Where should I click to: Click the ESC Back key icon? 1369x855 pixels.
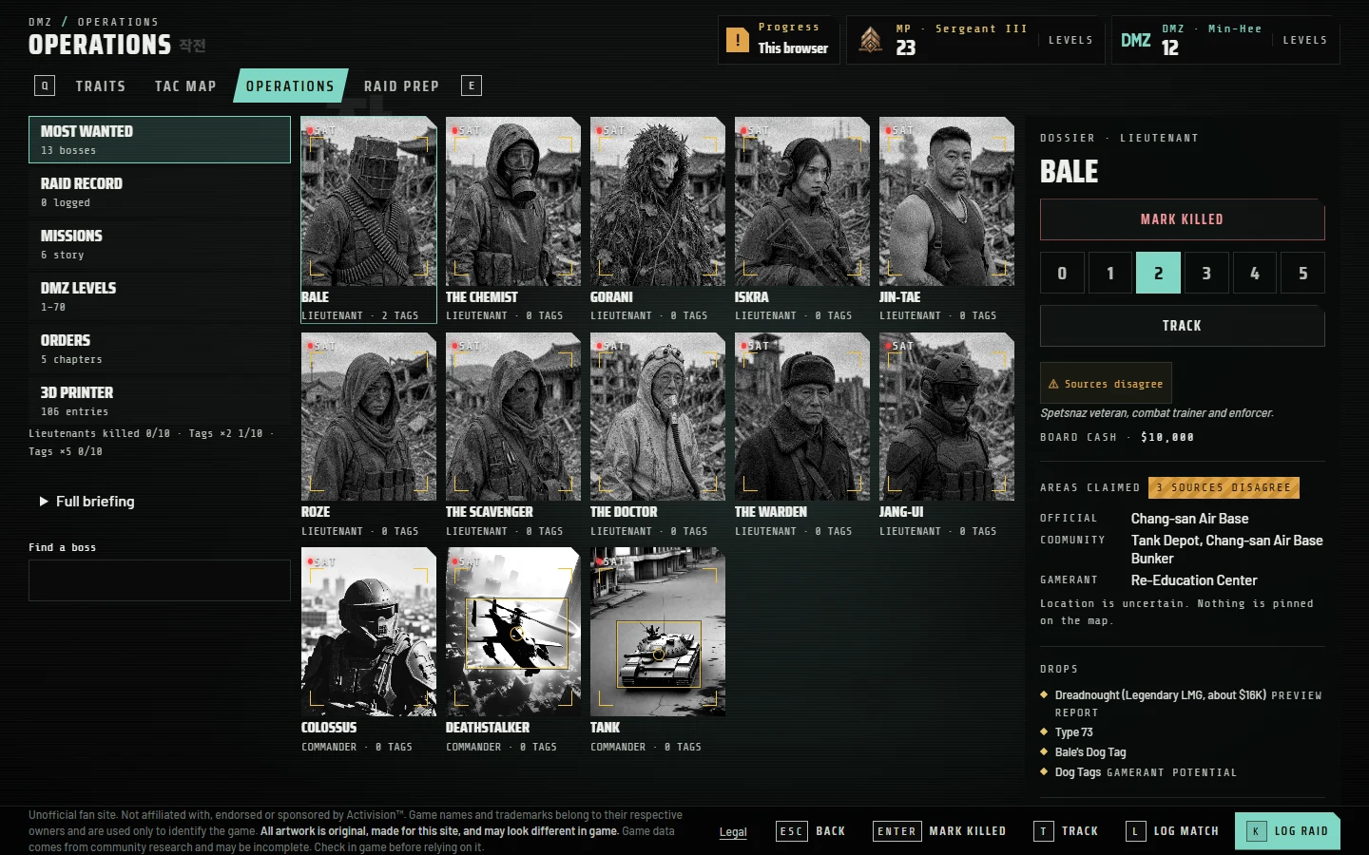tap(792, 831)
